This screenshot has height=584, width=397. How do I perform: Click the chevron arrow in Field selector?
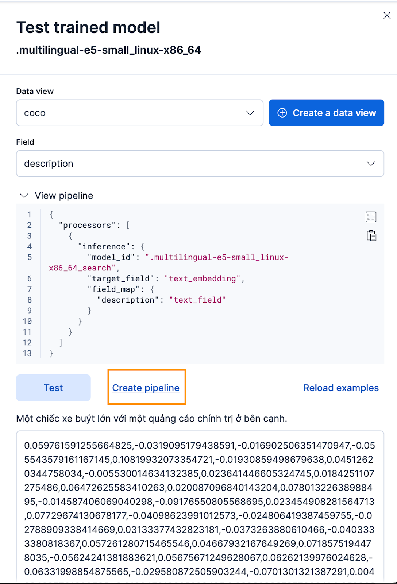point(371,164)
